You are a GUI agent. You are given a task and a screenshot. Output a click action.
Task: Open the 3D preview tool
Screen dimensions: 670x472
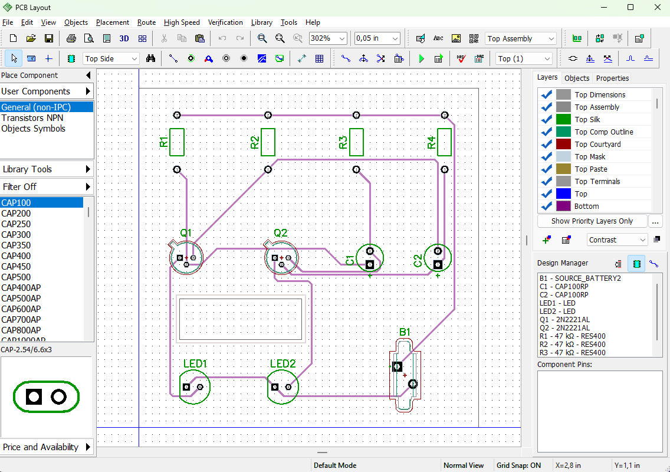pos(124,38)
